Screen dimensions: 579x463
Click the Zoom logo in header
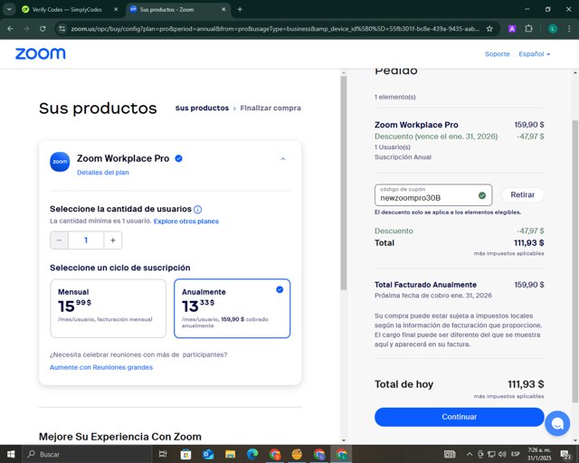coord(40,53)
